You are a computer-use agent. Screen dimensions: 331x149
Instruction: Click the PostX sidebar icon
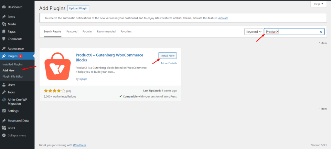coord(4,128)
